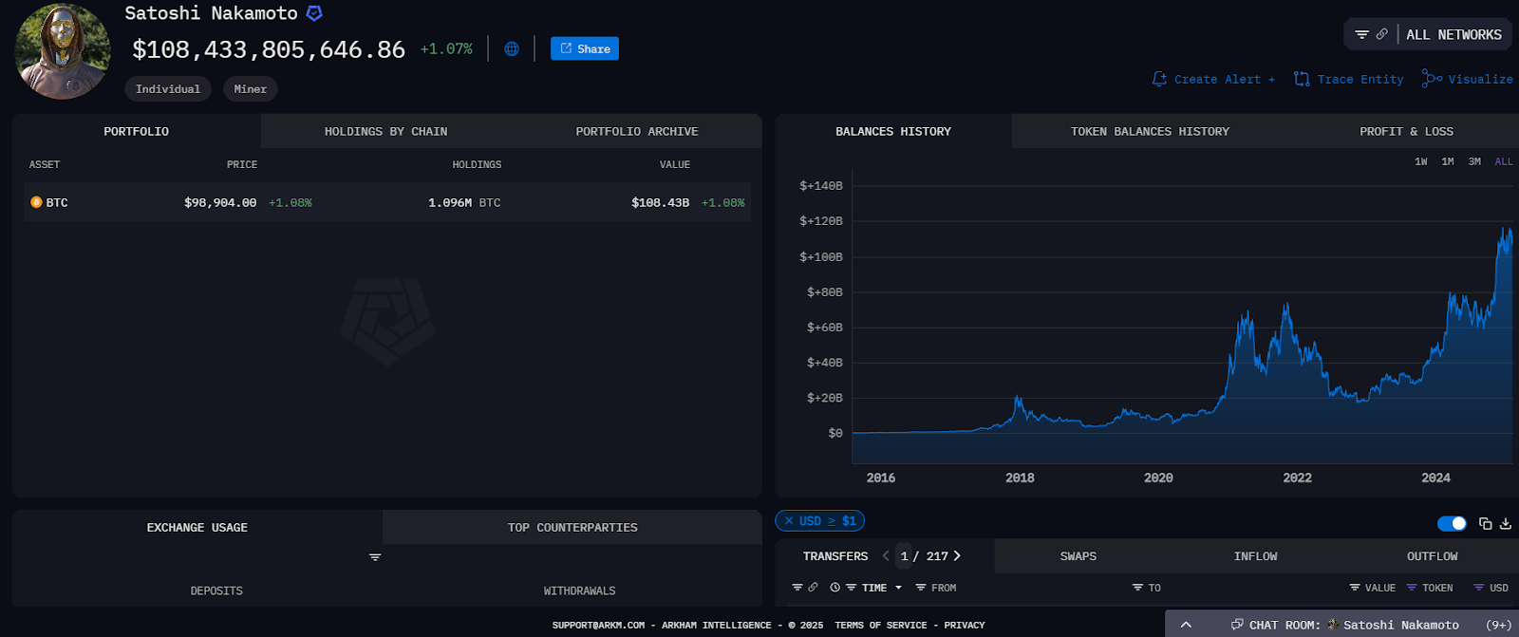Click the BTC price $98,904.00
1519x637 pixels.
pyautogui.click(x=220, y=202)
